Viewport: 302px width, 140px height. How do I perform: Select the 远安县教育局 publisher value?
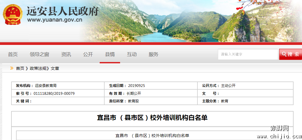pos(46,86)
